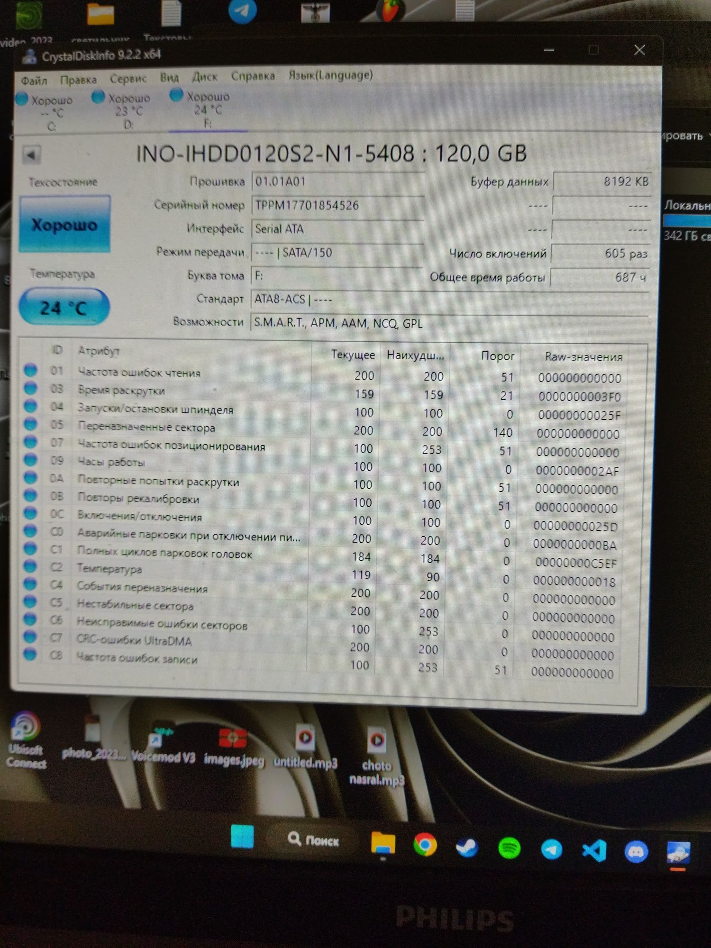Click the previous disk arrow button
Image resolution: width=711 pixels, height=948 pixels.
[x=32, y=155]
